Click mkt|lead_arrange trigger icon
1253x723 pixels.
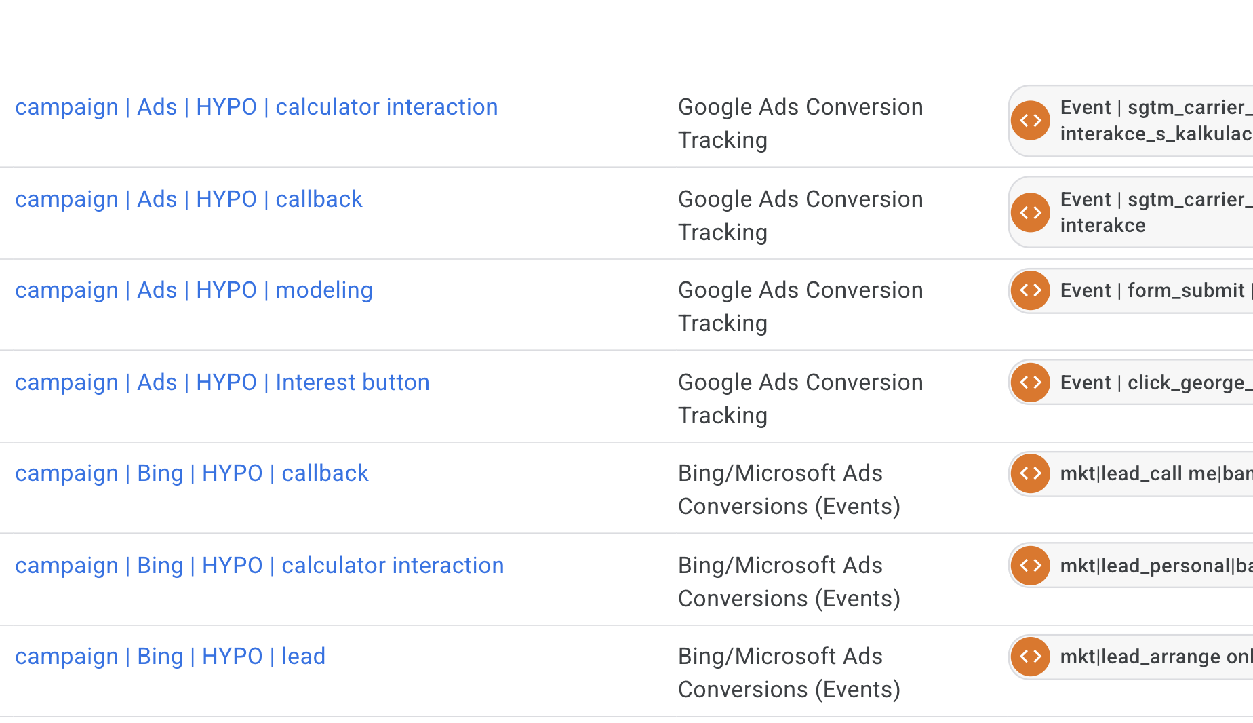pos(1031,657)
